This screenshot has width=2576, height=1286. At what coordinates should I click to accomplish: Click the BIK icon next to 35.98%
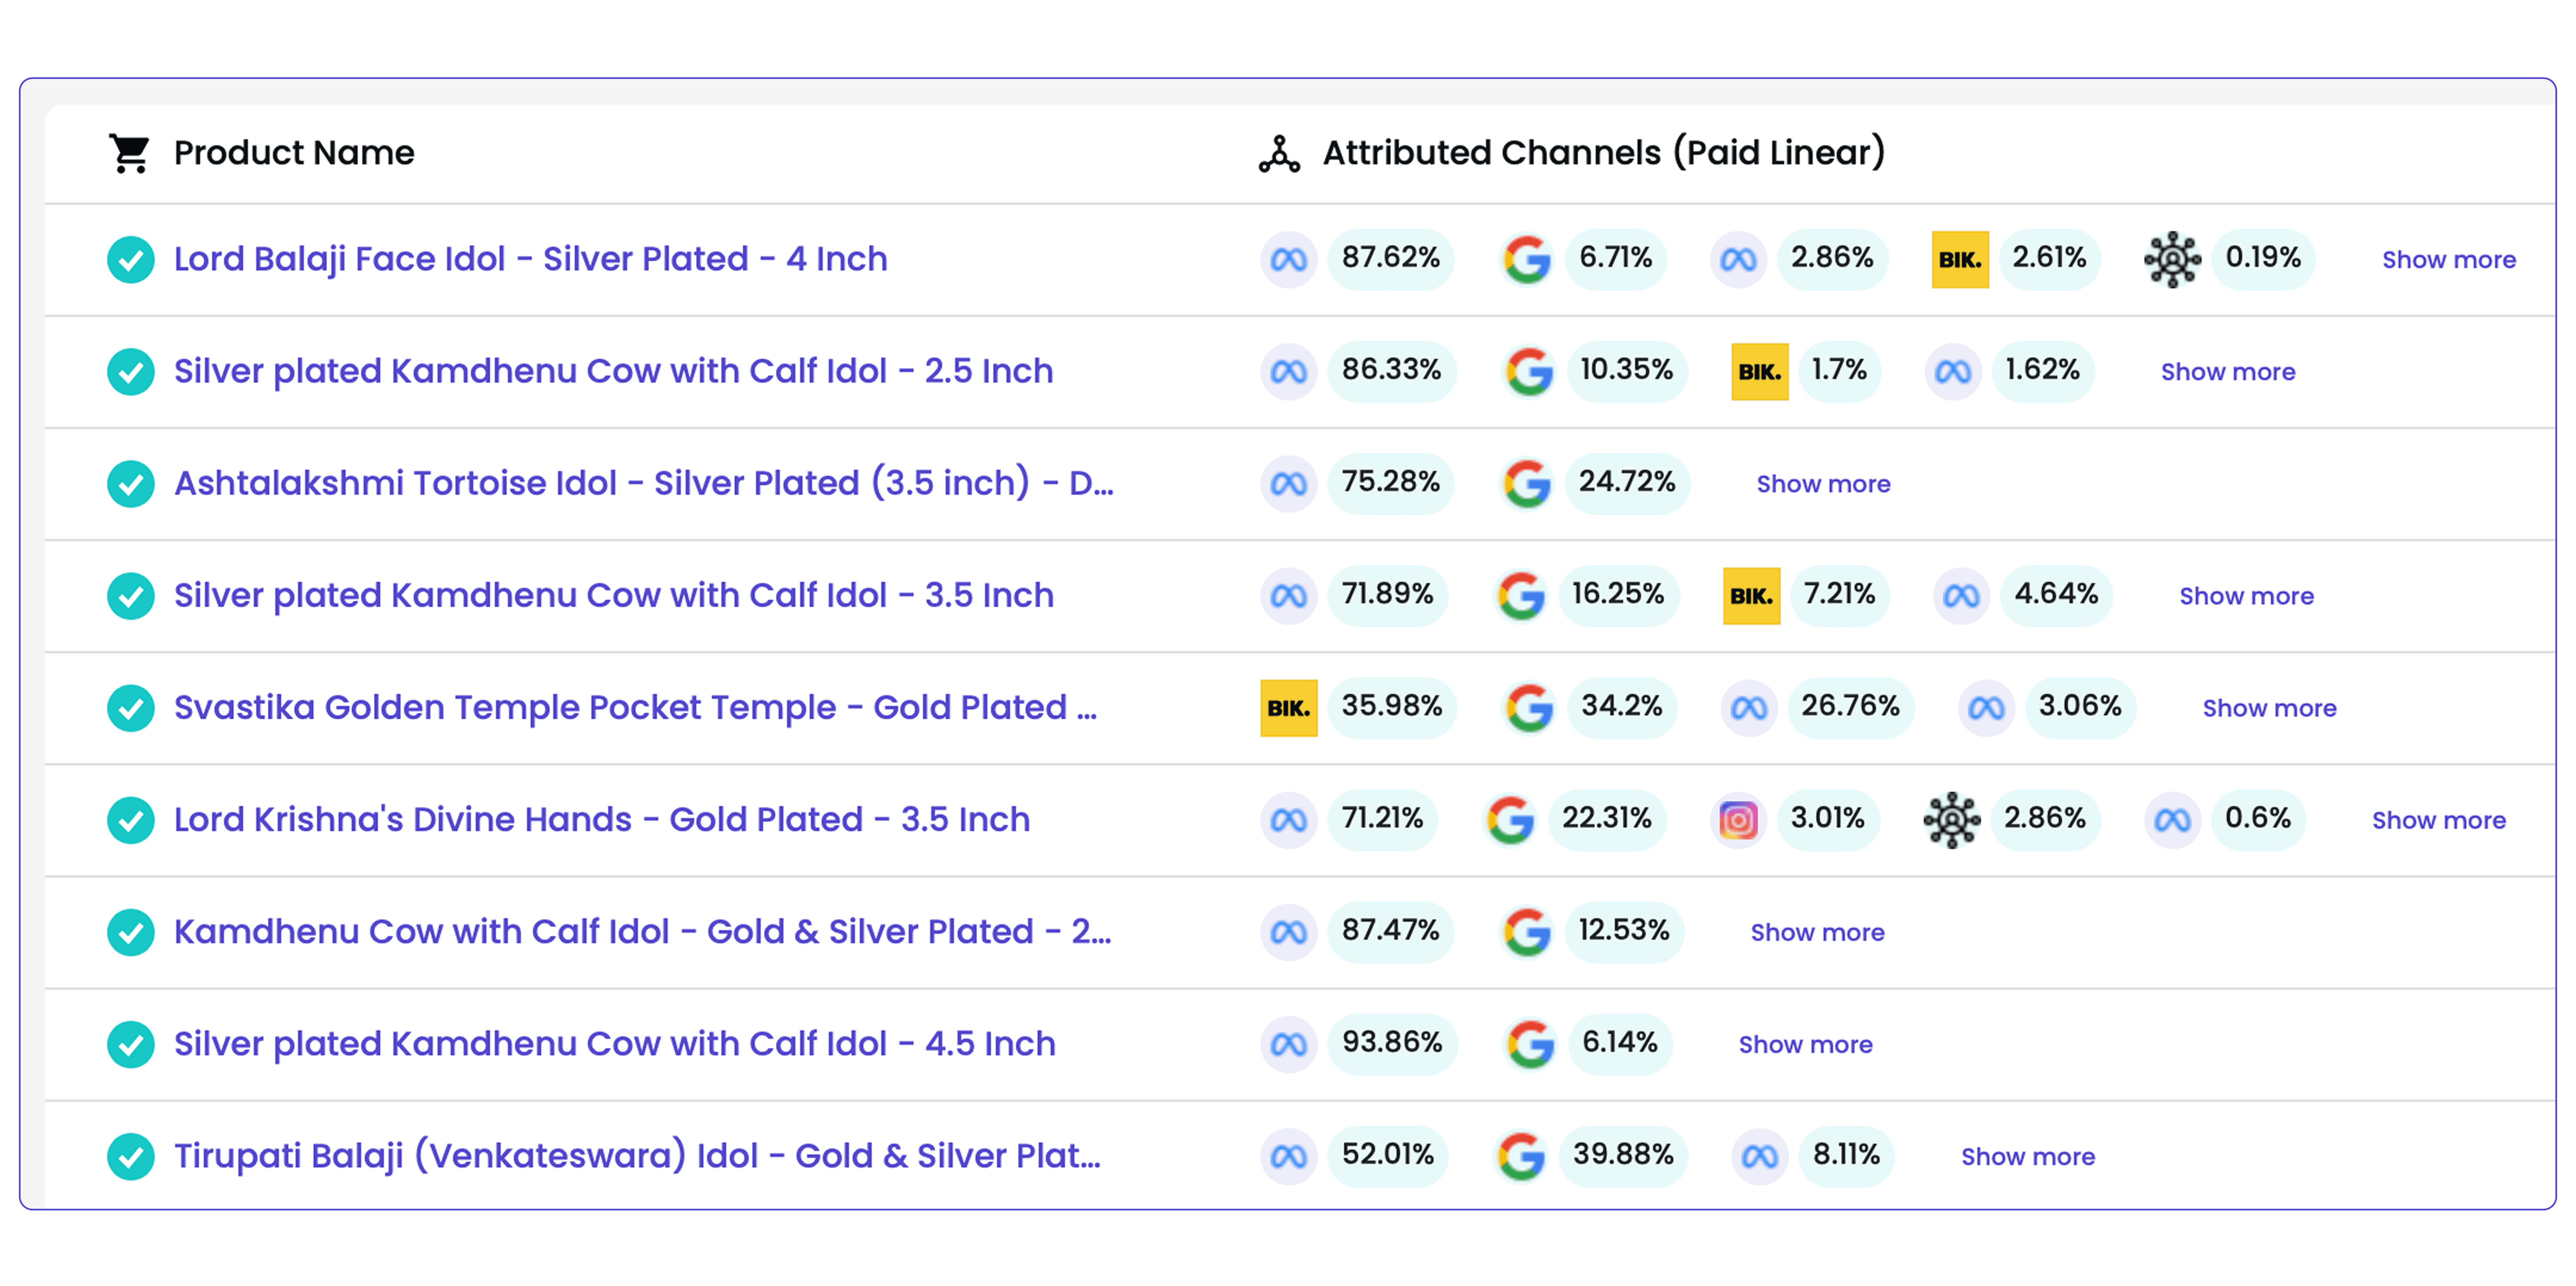[1288, 708]
